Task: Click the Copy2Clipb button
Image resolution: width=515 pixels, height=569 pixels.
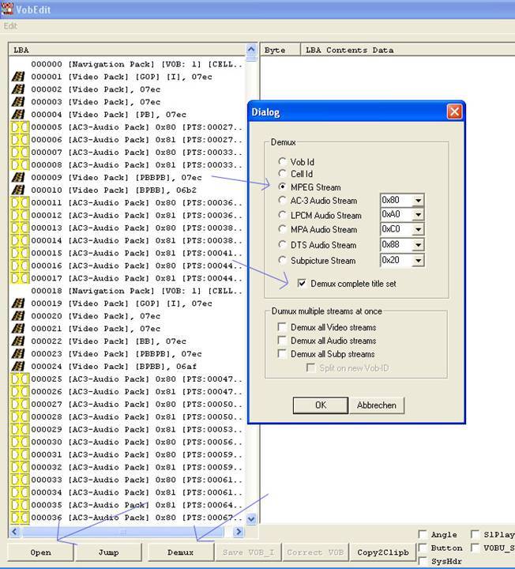Action: coord(383,552)
